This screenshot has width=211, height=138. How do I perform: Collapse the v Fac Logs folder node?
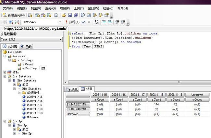click(x=9, y=60)
